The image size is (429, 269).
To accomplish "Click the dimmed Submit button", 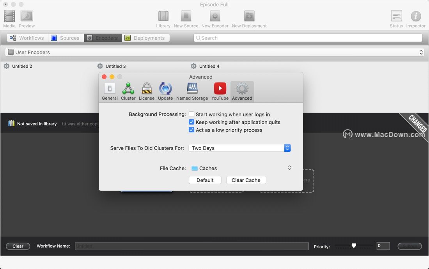I will point(409,246).
